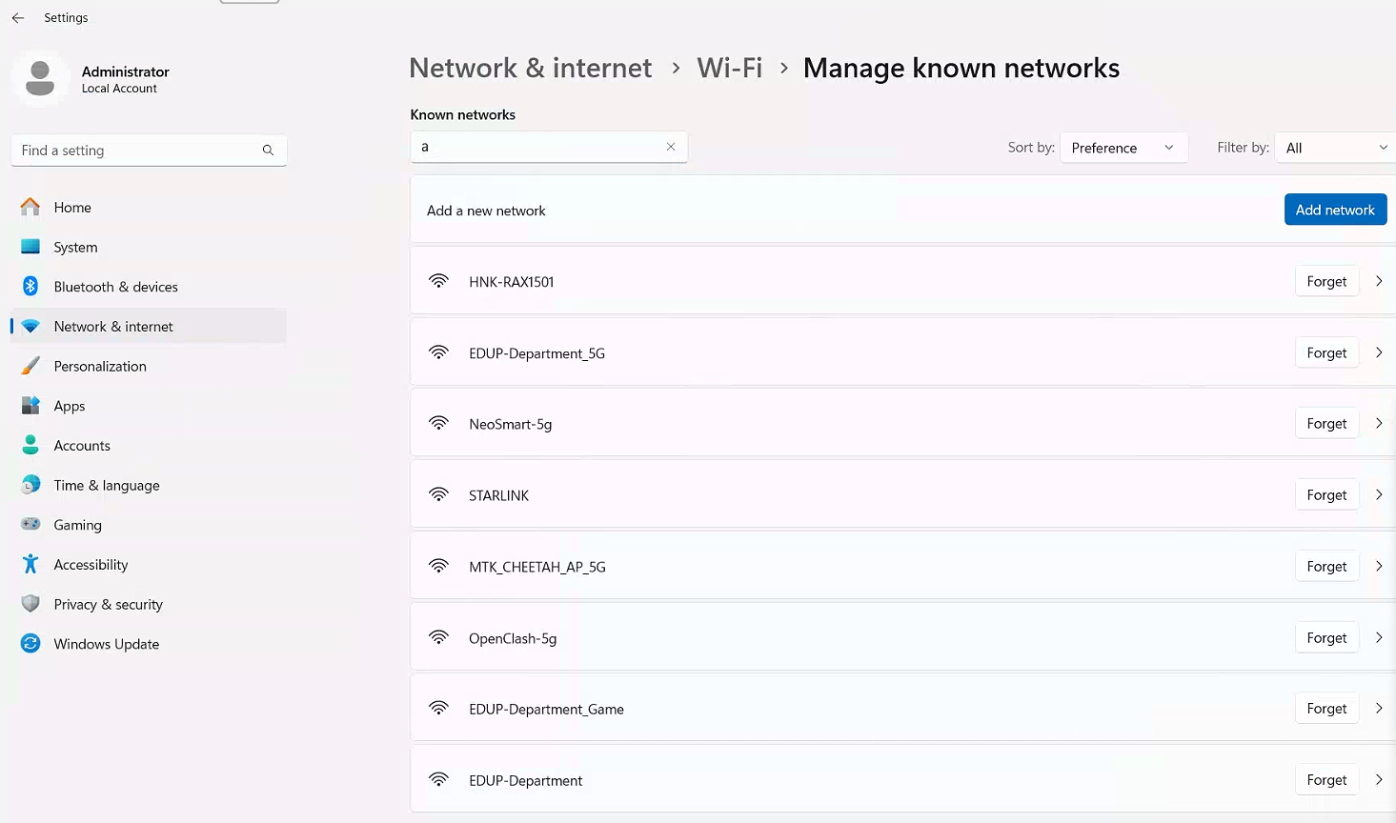Click the back arrow in Settings header

(18, 18)
